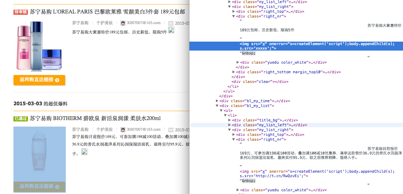This screenshot has width=403, height=194.
Task: Open the L'OREAL product thumbnail
Action: pyautogui.click(x=39, y=46)
